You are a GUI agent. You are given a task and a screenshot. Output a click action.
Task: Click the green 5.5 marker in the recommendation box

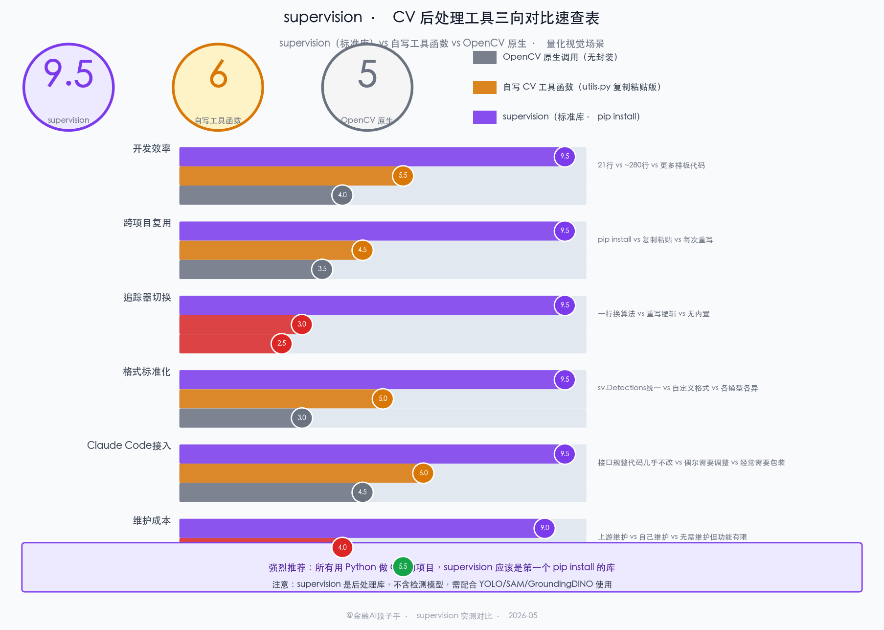pos(403,567)
